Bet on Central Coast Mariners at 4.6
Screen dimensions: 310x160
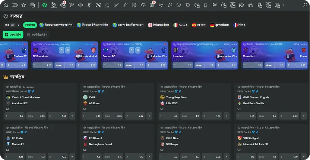pyautogui.click(x=15, y=116)
